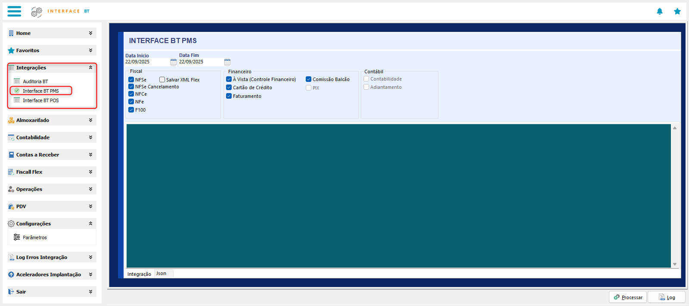Click the Data Início date field

pos(147,62)
